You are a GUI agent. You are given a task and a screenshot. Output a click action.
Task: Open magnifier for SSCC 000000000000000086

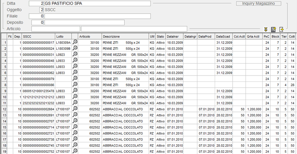[75, 84]
